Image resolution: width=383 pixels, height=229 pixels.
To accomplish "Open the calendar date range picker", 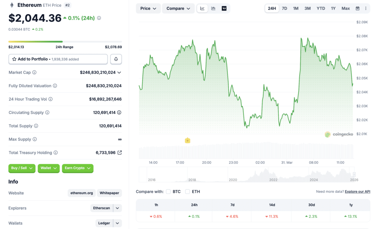I will click(x=358, y=8).
